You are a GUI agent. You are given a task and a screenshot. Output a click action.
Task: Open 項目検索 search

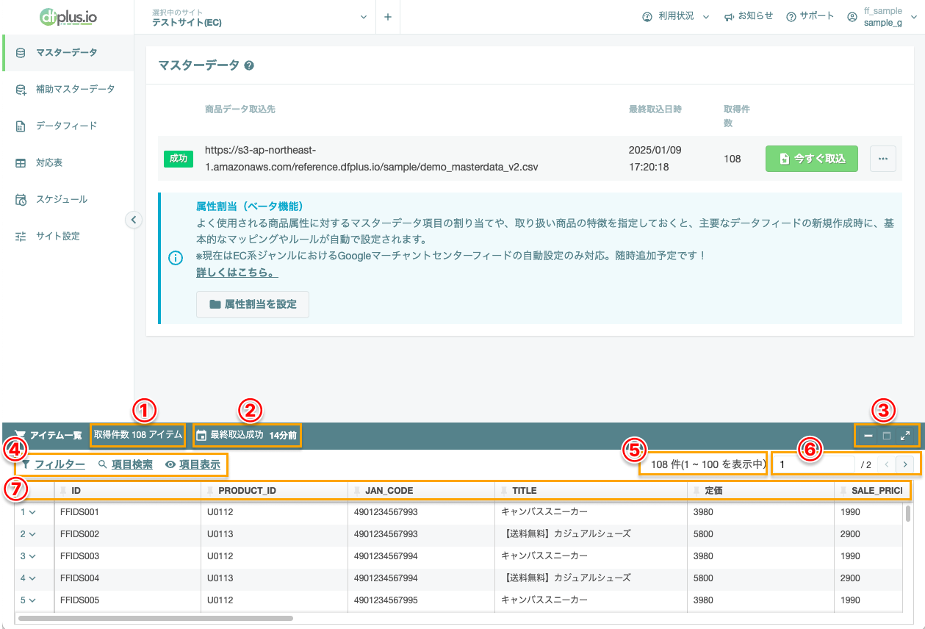click(x=126, y=464)
